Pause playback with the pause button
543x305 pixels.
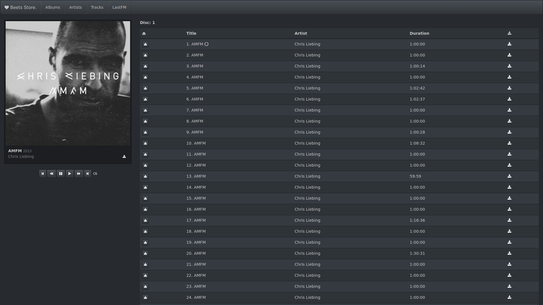pos(61,174)
